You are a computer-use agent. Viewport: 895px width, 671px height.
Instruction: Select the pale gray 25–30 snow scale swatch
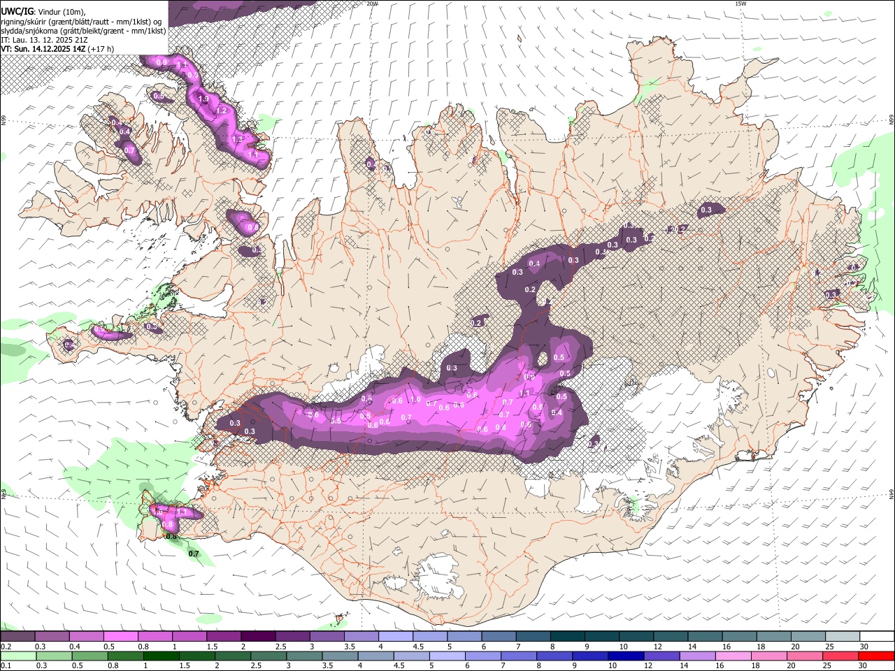click(843, 636)
